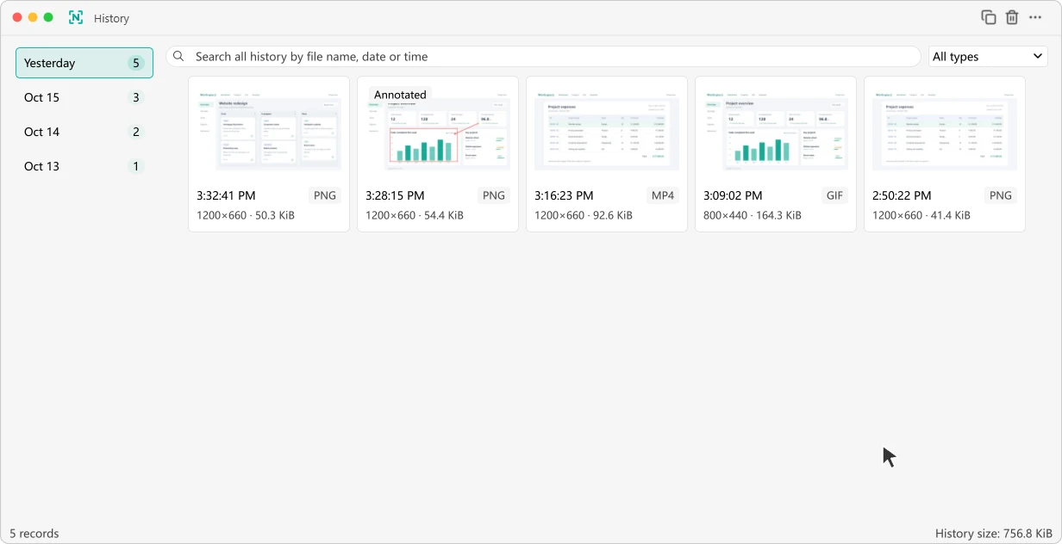Select the Yesterday date group
Image resolution: width=1062 pixels, height=544 pixels.
[84, 63]
